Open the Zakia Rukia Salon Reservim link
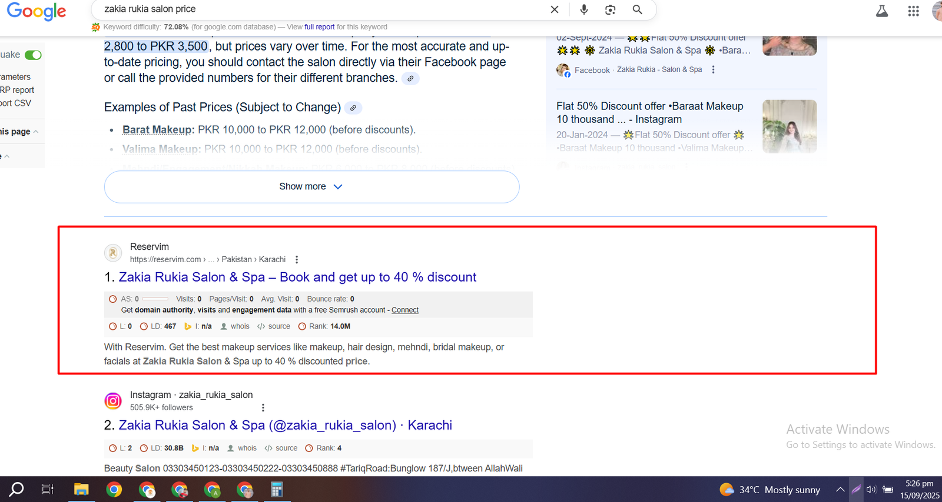This screenshot has width=942, height=502. 297,277
